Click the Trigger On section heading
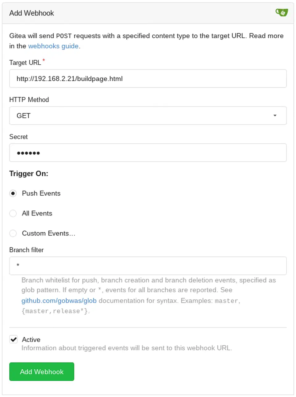The width and height of the screenshot is (296, 397). [29, 174]
